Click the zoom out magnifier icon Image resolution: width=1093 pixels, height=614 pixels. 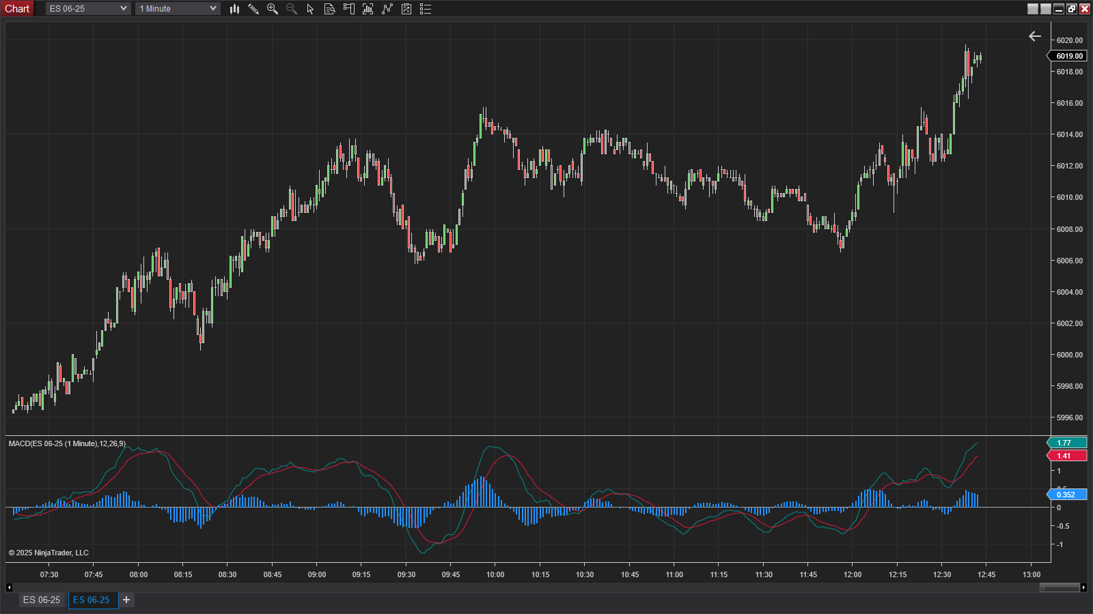point(292,9)
